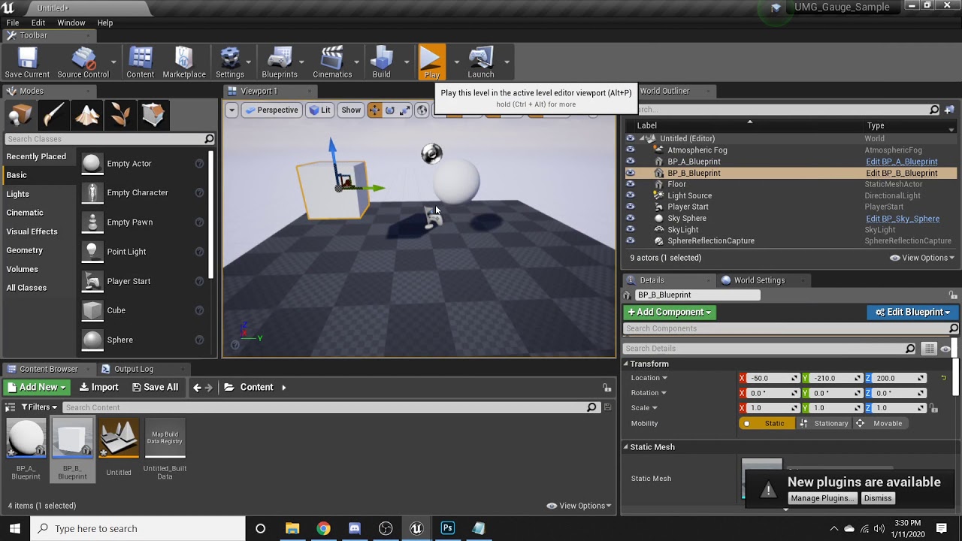Open the Content toolbar button
The image size is (962, 541).
pos(141,62)
